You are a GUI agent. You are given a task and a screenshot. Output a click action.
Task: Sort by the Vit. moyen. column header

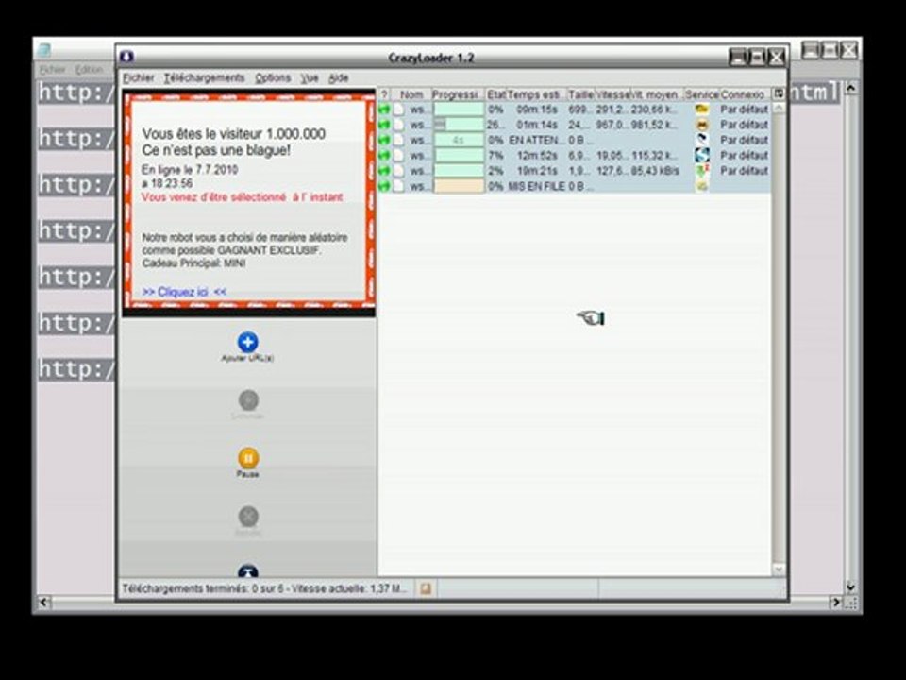pyautogui.click(x=657, y=94)
